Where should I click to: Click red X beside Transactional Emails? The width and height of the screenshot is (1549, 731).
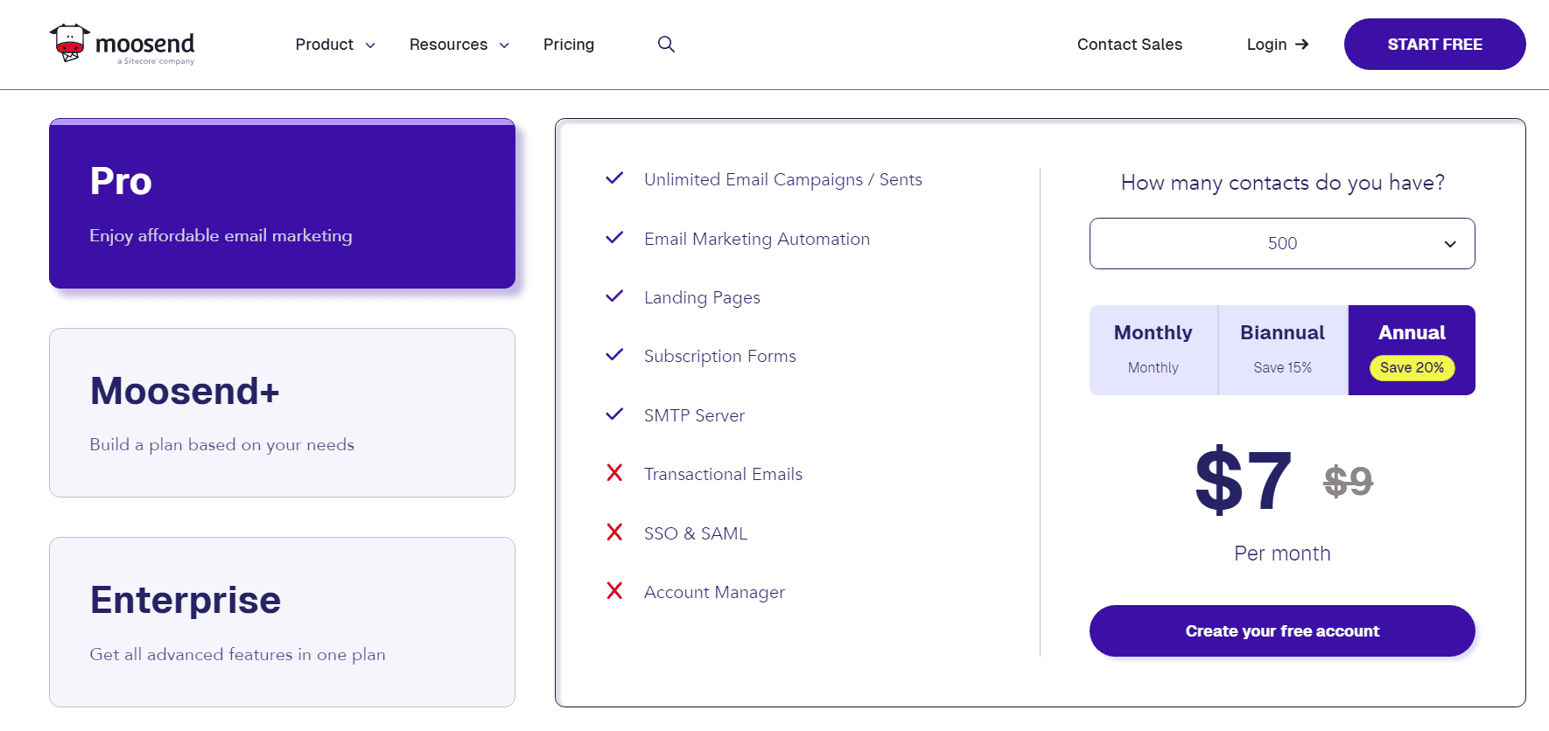click(x=614, y=473)
